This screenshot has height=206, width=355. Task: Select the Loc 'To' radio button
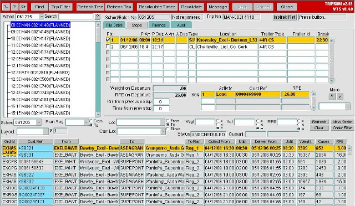[168, 125]
